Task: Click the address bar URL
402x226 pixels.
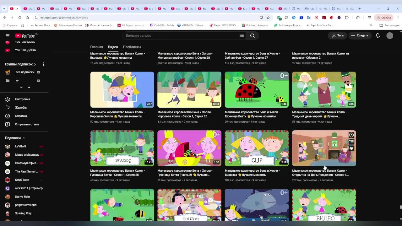Action: (64, 18)
